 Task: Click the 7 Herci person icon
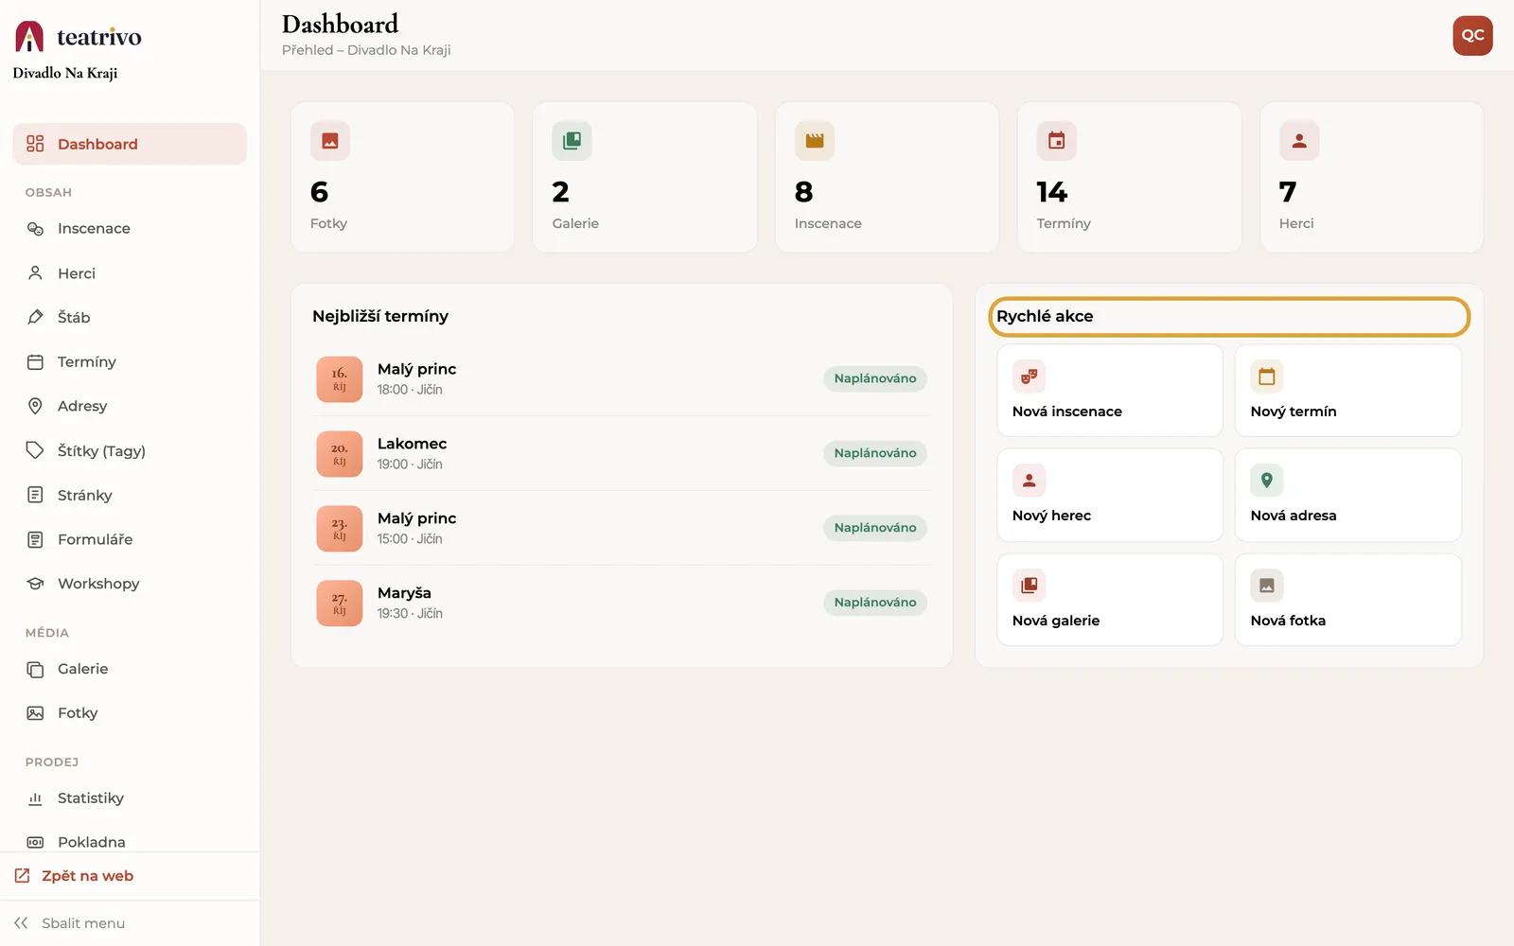coord(1299,141)
